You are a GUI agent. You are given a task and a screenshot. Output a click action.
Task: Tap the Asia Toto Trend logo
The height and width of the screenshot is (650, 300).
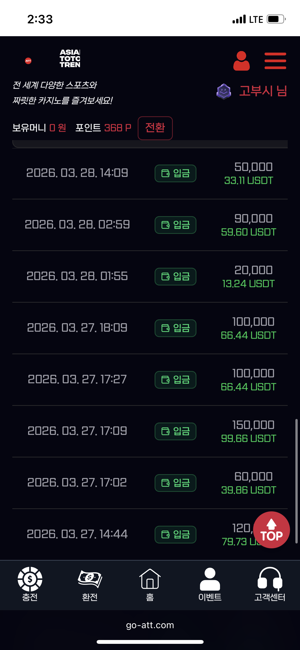pyautogui.click(x=70, y=59)
